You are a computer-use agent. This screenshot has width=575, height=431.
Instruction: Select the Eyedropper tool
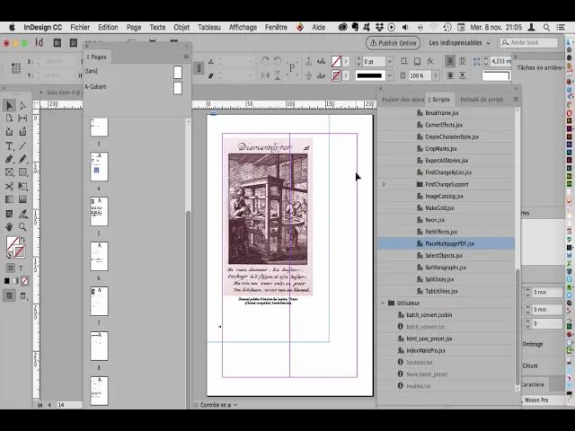click(x=22, y=214)
